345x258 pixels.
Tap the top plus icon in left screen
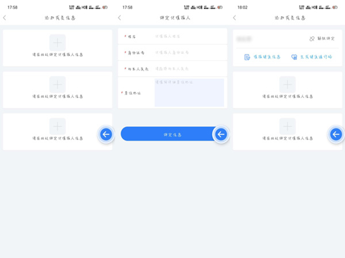coord(57,42)
